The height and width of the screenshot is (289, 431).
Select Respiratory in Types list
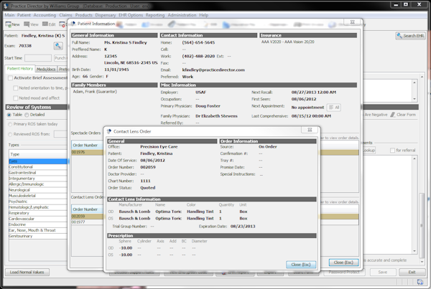(x=38, y=213)
